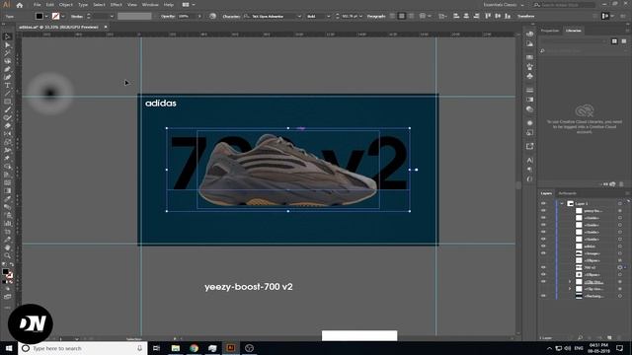
Task: Toggle visibility of Layer 1
Action: click(543, 203)
